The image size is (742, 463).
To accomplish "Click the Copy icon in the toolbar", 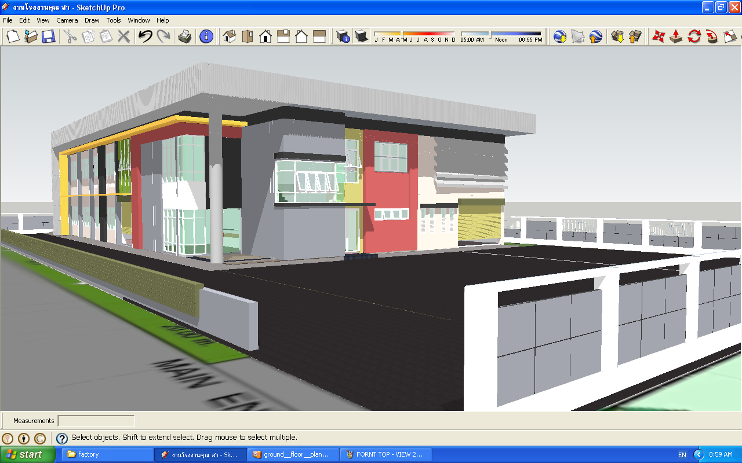I will (x=88, y=36).
